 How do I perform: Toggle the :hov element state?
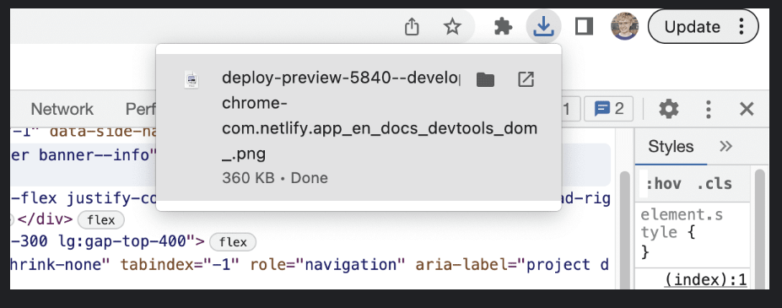tap(664, 184)
